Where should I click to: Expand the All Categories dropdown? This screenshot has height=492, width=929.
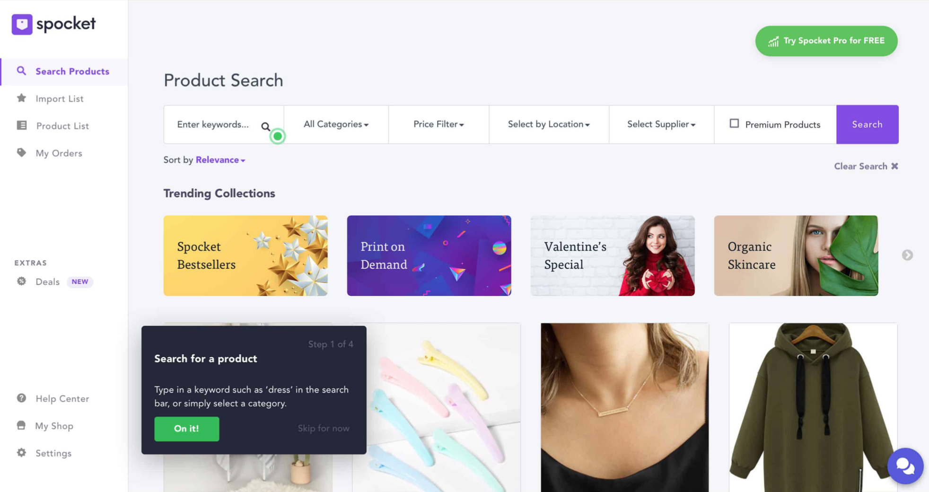(336, 124)
